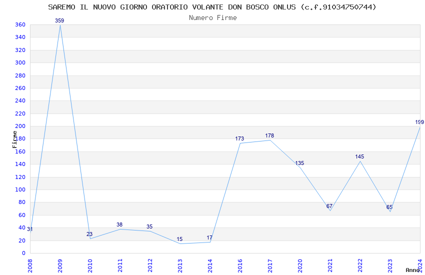
Task: Click the data label 67
Action: [x=329, y=206]
